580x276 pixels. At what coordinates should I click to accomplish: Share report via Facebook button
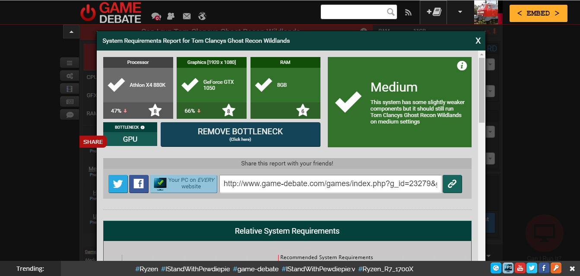[139, 184]
